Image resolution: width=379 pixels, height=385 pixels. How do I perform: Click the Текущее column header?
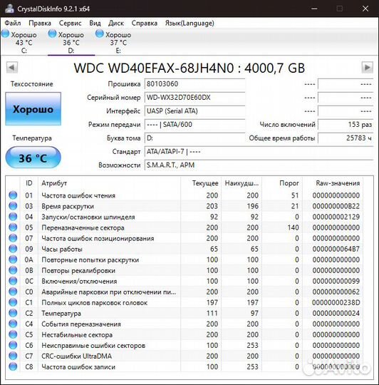(201, 183)
